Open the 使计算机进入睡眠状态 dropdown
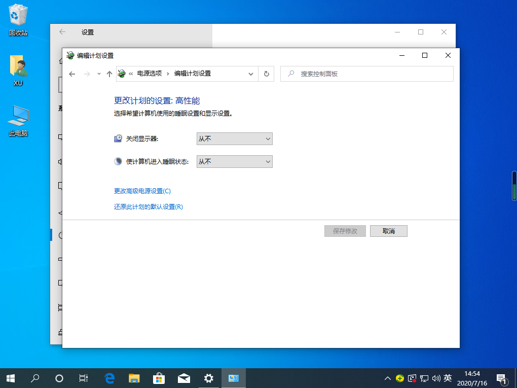 (x=234, y=161)
